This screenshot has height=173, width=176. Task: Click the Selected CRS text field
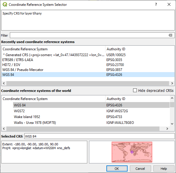tap(99, 136)
